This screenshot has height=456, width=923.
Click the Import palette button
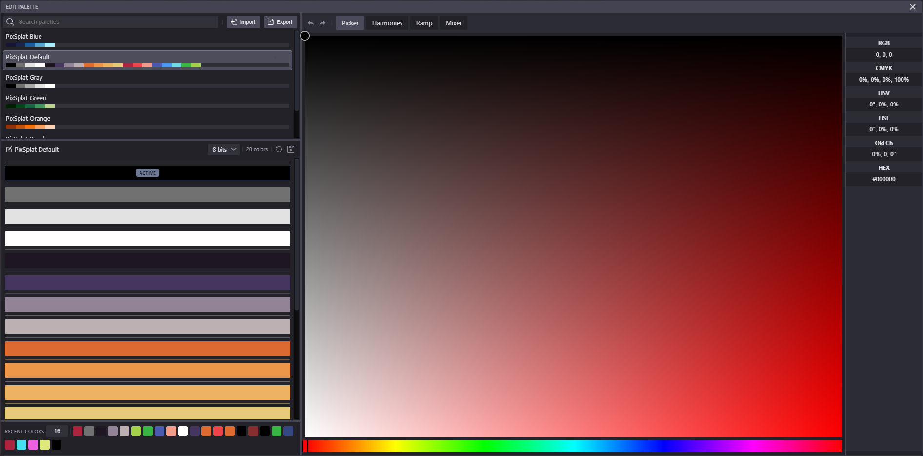coord(243,22)
